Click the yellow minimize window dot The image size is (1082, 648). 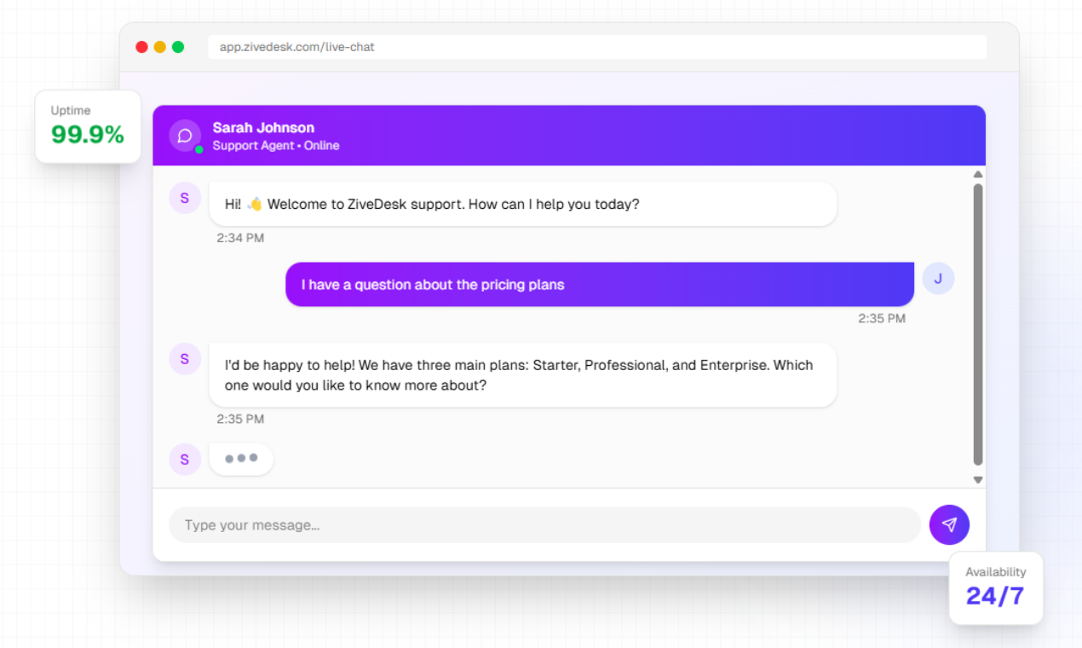click(x=159, y=47)
